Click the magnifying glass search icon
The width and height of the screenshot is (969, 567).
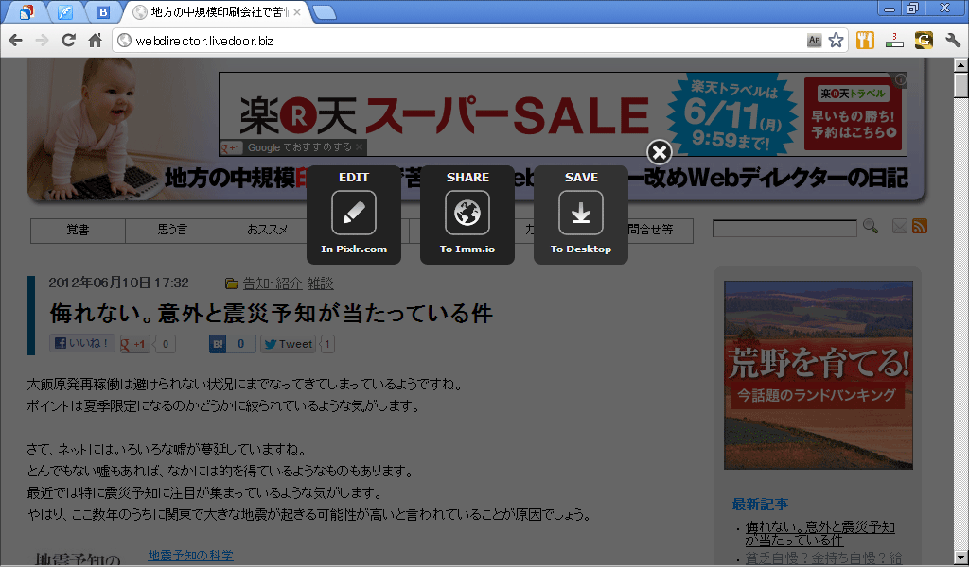[871, 227]
